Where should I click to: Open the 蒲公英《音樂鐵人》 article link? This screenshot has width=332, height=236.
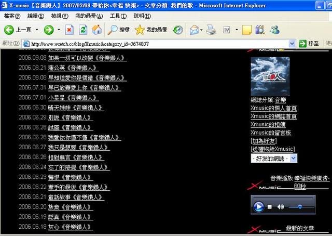pyautogui.click(x=72, y=68)
